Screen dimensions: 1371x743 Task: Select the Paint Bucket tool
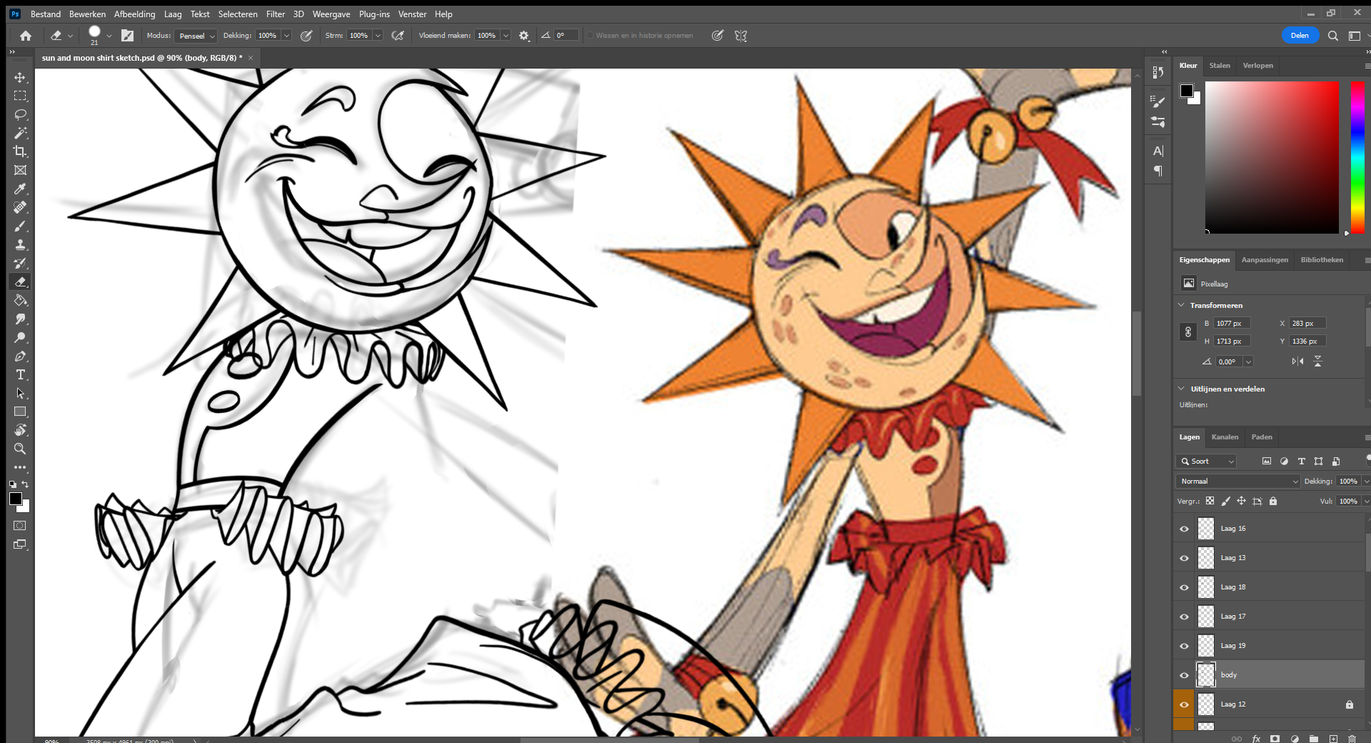(20, 300)
